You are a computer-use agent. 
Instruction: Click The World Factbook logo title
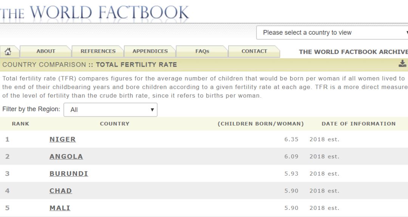click(x=94, y=12)
